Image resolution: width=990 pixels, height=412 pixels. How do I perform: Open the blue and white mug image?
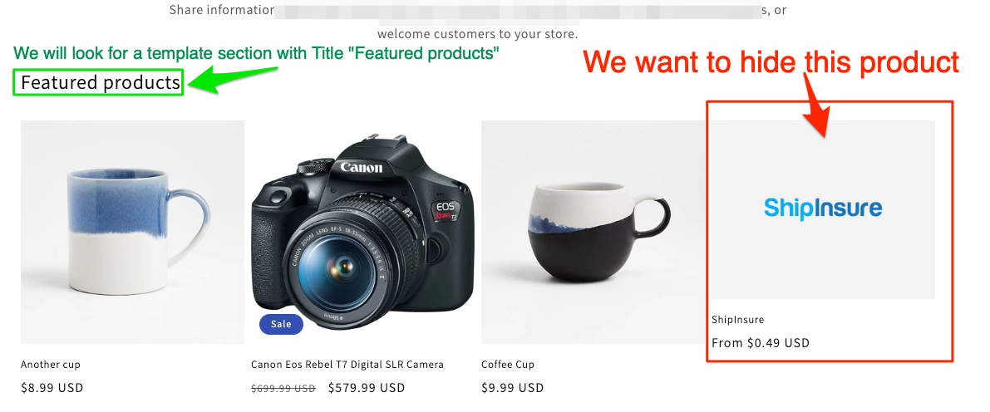click(133, 233)
